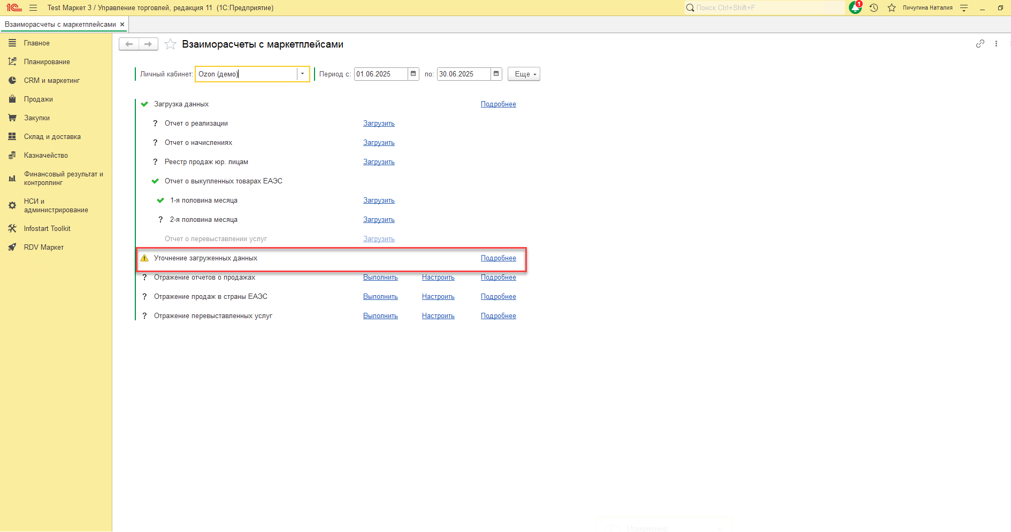Click the forward navigation arrow
The image size is (1011, 532).
click(148, 44)
